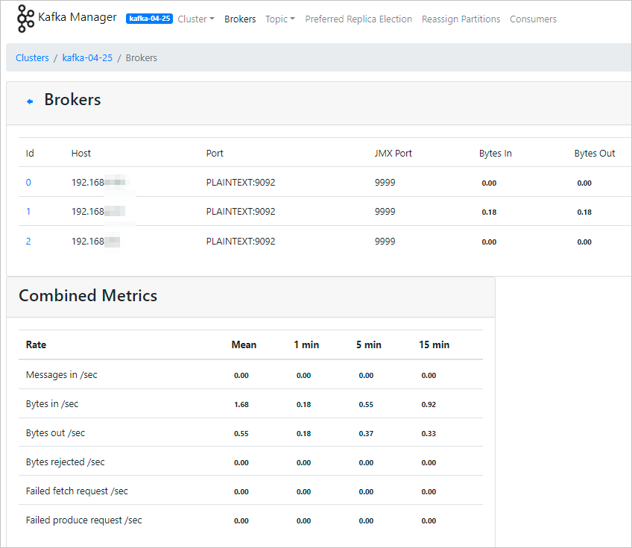Open broker Id 1 link
The width and height of the screenshot is (632, 548).
(28, 211)
